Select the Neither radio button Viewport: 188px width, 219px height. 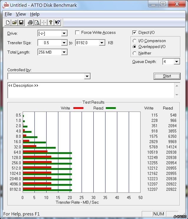pos(134,53)
